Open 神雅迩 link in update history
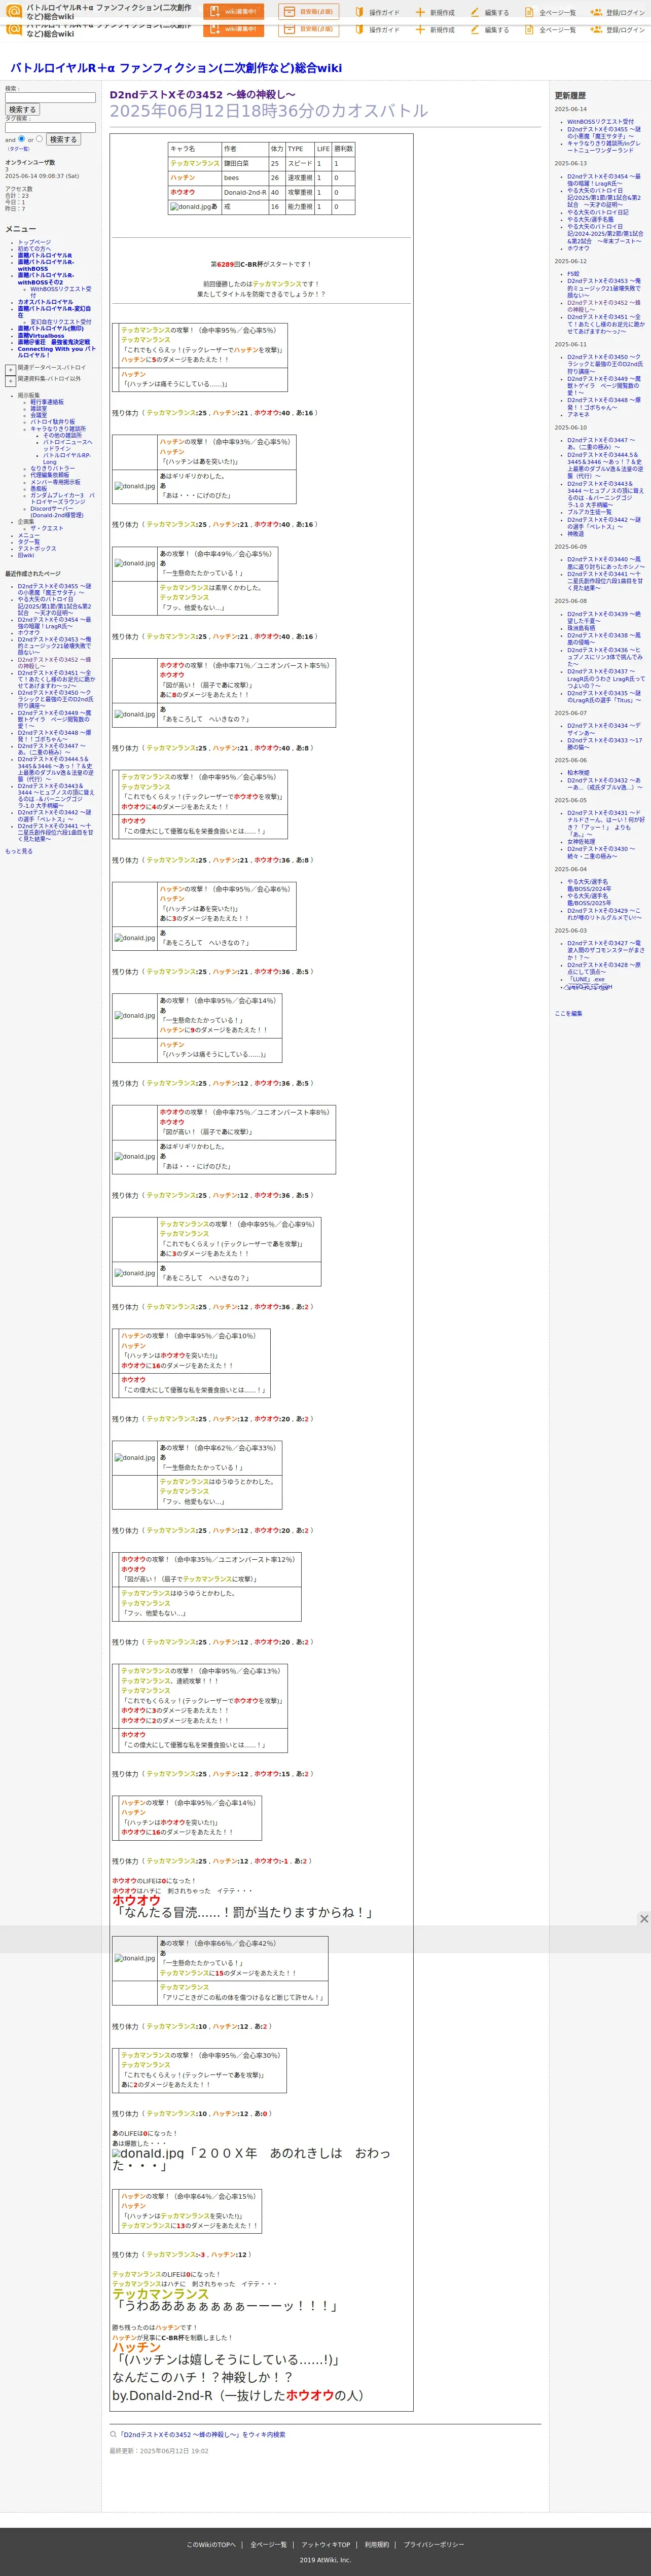 coord(575,534)
